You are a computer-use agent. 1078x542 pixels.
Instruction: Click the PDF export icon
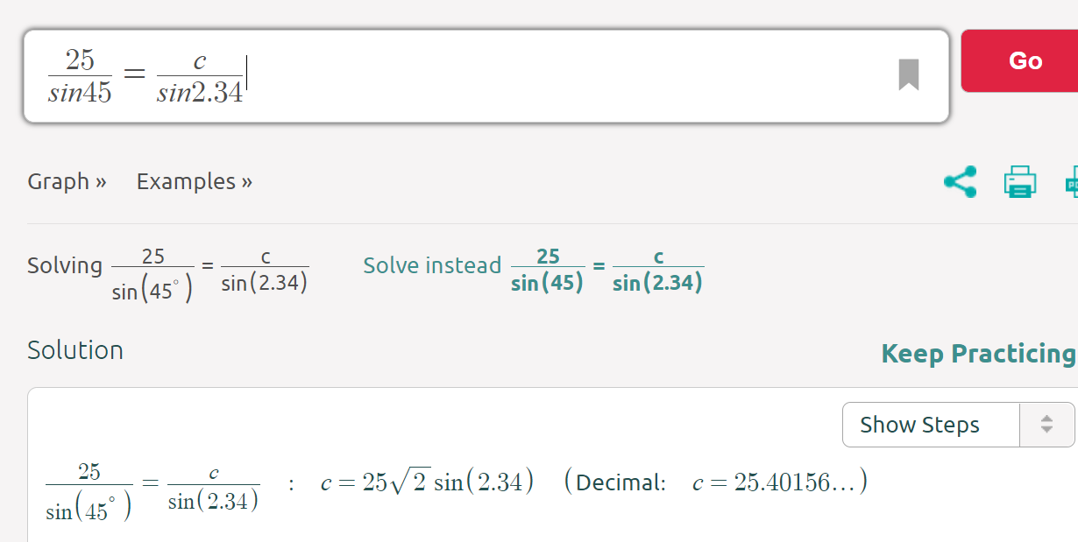(x=1071, y=182)
